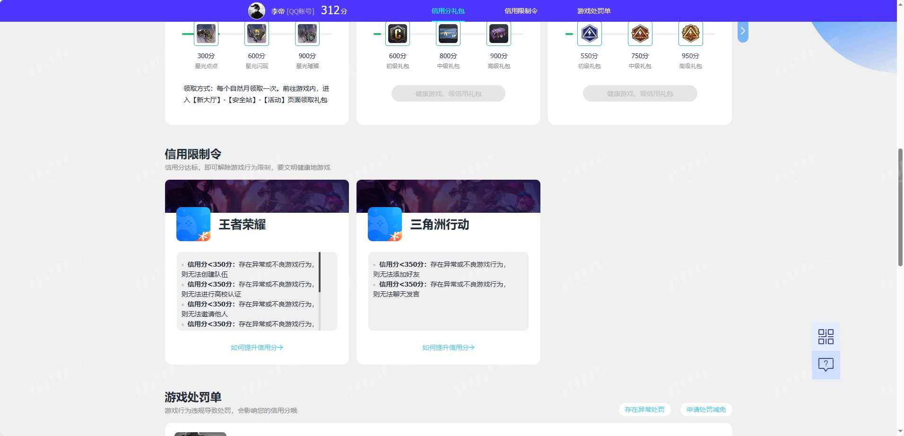Click the 750分 中级礼包 badge icon

(640, 34)
